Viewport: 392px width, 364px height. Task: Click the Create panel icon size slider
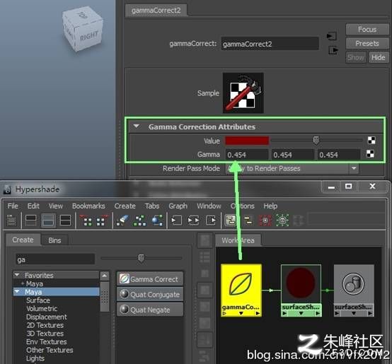(x=141, y=258)
